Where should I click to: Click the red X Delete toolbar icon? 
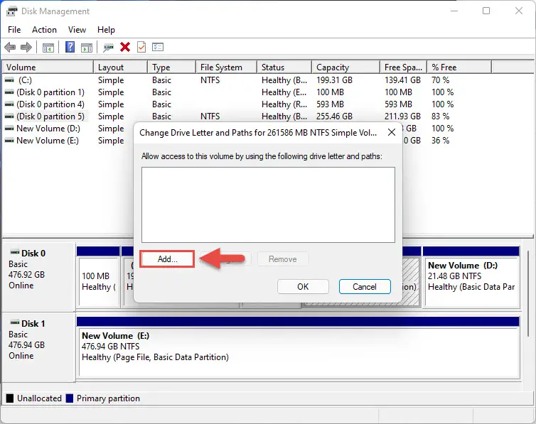125,47
